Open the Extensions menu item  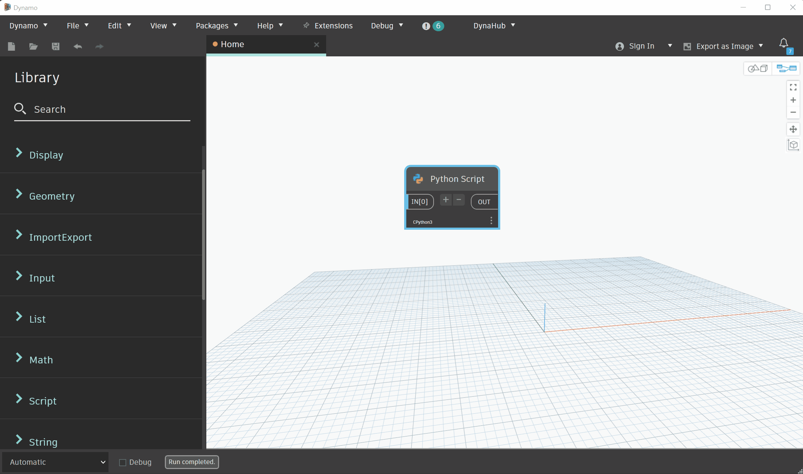(328, 26)
